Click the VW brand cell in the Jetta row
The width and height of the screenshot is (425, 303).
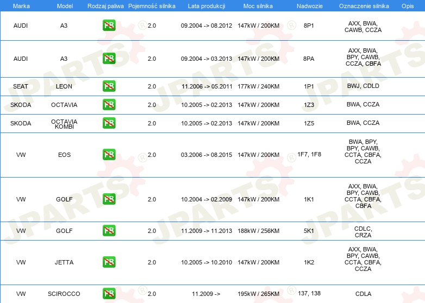coord(21,262)
